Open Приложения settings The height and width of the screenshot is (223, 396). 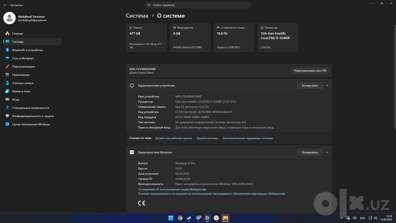click(x=32, y=75)
